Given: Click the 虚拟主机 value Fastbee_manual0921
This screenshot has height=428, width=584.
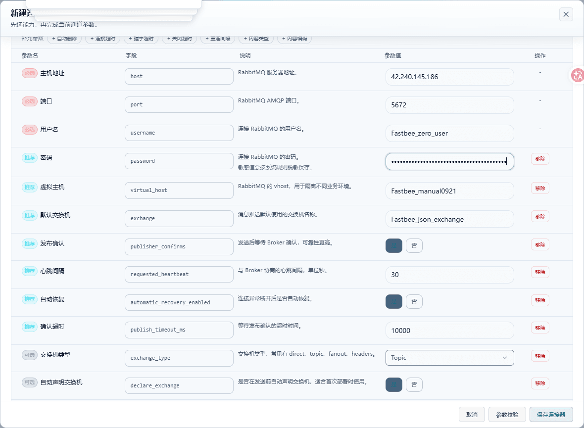Looking at the screenshot, I should pos(449,191).
